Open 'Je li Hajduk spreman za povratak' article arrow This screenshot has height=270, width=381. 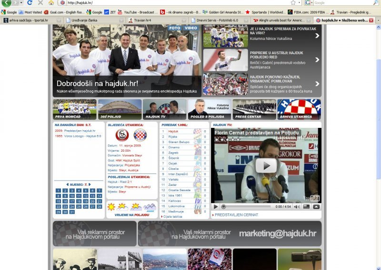coord(317,36)
